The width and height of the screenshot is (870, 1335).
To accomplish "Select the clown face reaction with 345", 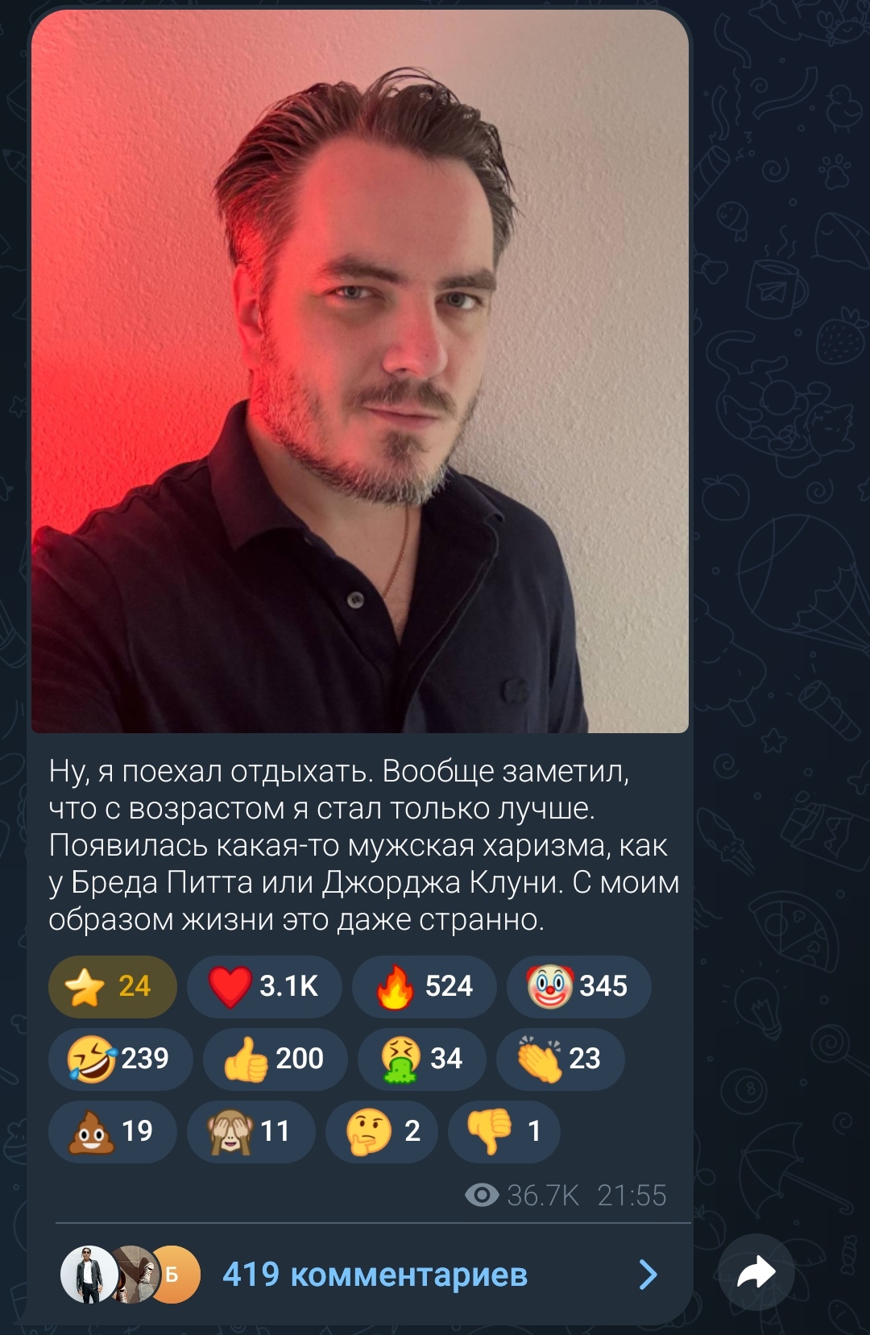I will [578, 986].
